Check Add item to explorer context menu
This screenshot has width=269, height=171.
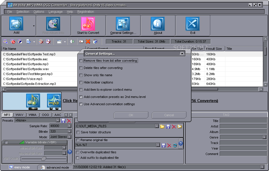[81, 90]
